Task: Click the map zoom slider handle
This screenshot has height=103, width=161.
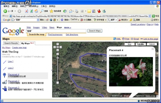Action: click(58, 58)
